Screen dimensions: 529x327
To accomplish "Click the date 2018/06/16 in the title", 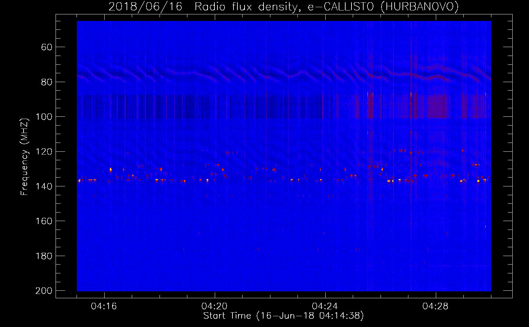I will point(145,7).
